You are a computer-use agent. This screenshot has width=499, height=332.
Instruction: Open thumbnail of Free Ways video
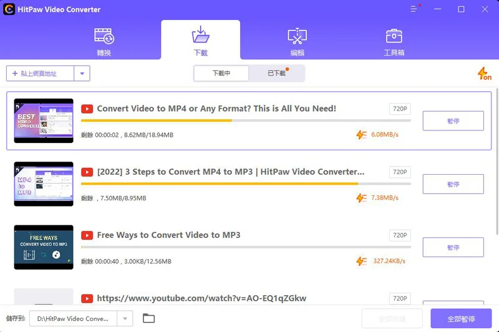(x=44, y=247)
